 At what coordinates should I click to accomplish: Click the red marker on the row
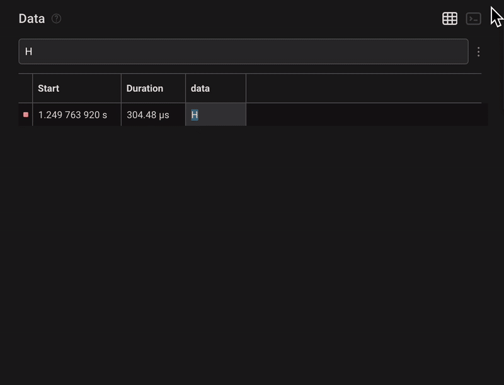(x=26, y=114)
